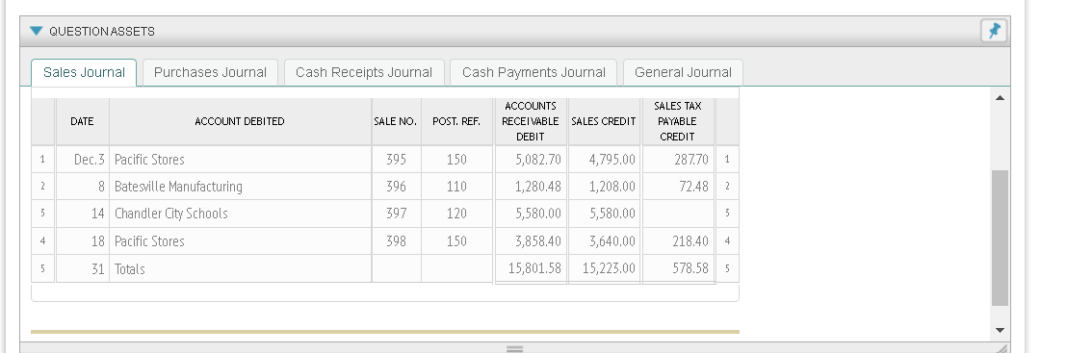This screenshot has height=353, width=1067.
Task: Click the panel resize handle at bottom
Action: pos(515,348)
